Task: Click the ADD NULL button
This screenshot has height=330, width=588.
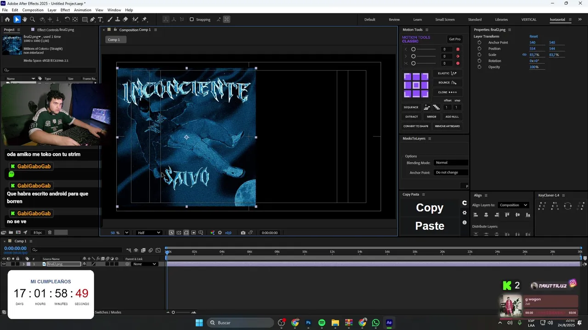Action: 452,116
